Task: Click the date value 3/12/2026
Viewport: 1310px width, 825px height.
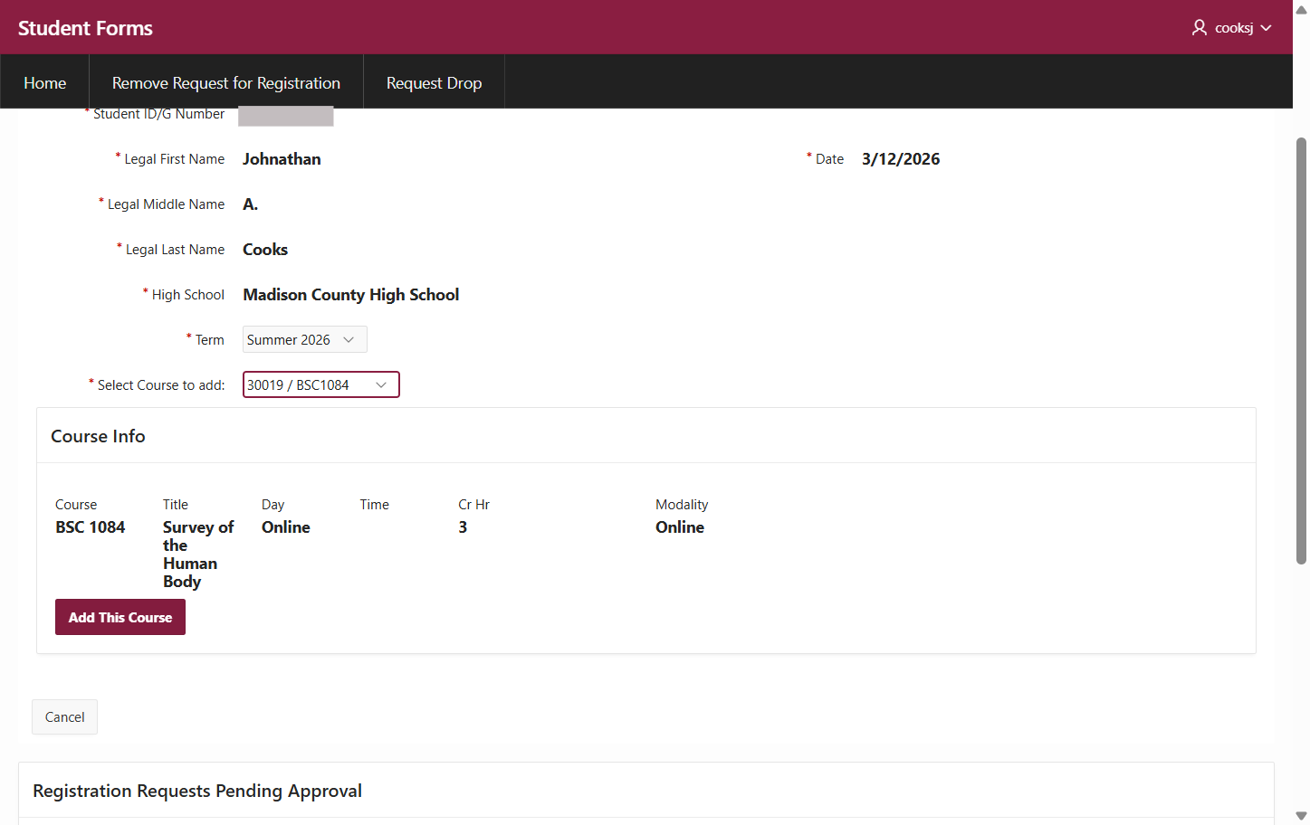Action: tap(901, 159)
